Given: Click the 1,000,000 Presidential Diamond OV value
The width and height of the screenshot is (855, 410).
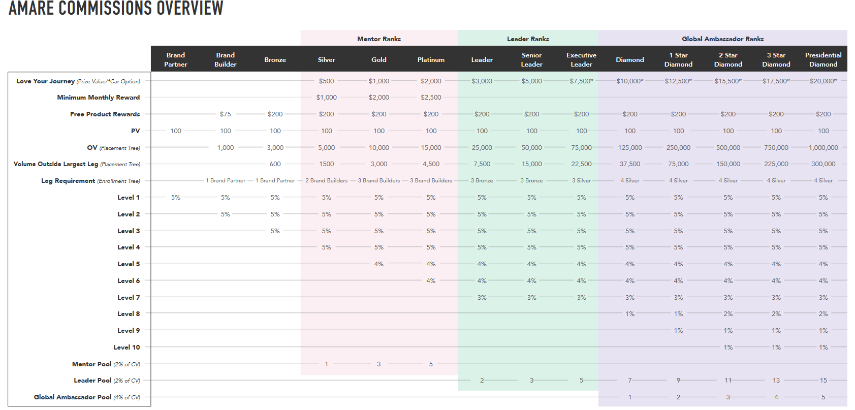Looking at the screenshot, I should [824, 148].
